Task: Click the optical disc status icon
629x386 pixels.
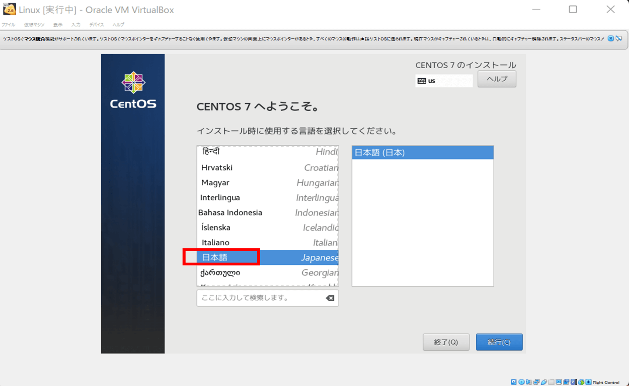Action: (522, 382)
